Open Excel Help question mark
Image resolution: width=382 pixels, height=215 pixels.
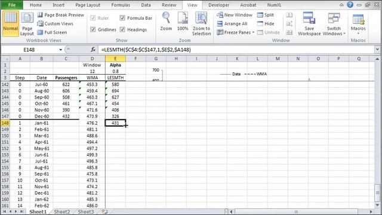pos(350,5)
